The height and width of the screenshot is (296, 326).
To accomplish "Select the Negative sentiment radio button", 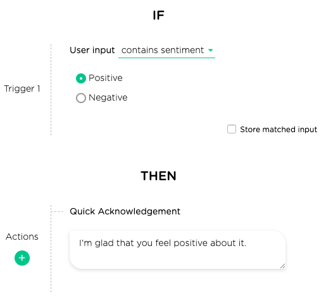I will pyautogui.click(x=81, y=98).
